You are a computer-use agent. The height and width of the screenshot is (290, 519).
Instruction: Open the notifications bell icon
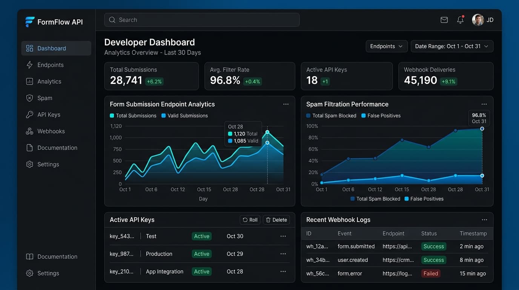tap(460, 20)
